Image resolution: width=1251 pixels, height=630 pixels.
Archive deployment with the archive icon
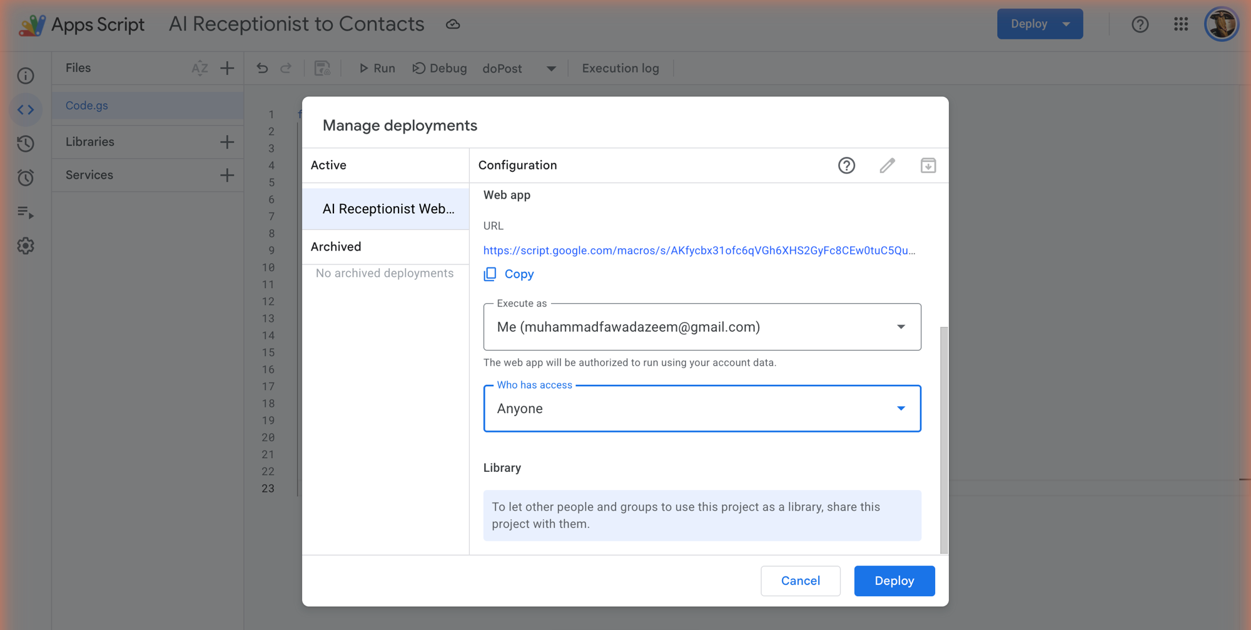(928, 166)
